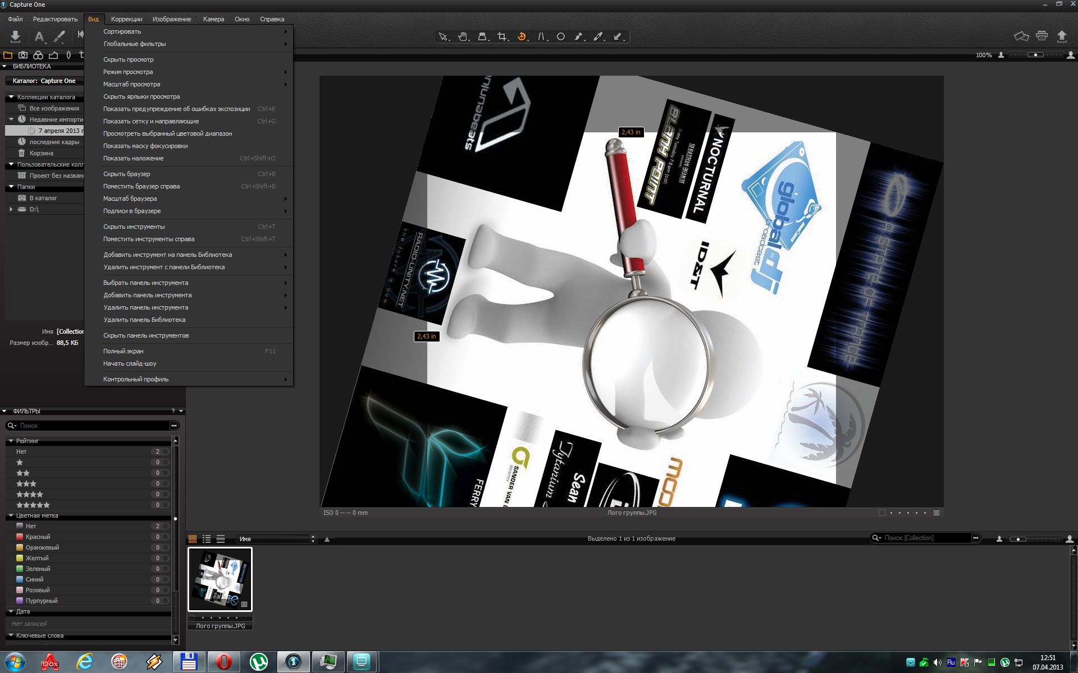1078x673 pixels.
Task: Select the Pan hand tool
Action: [462, 37]
